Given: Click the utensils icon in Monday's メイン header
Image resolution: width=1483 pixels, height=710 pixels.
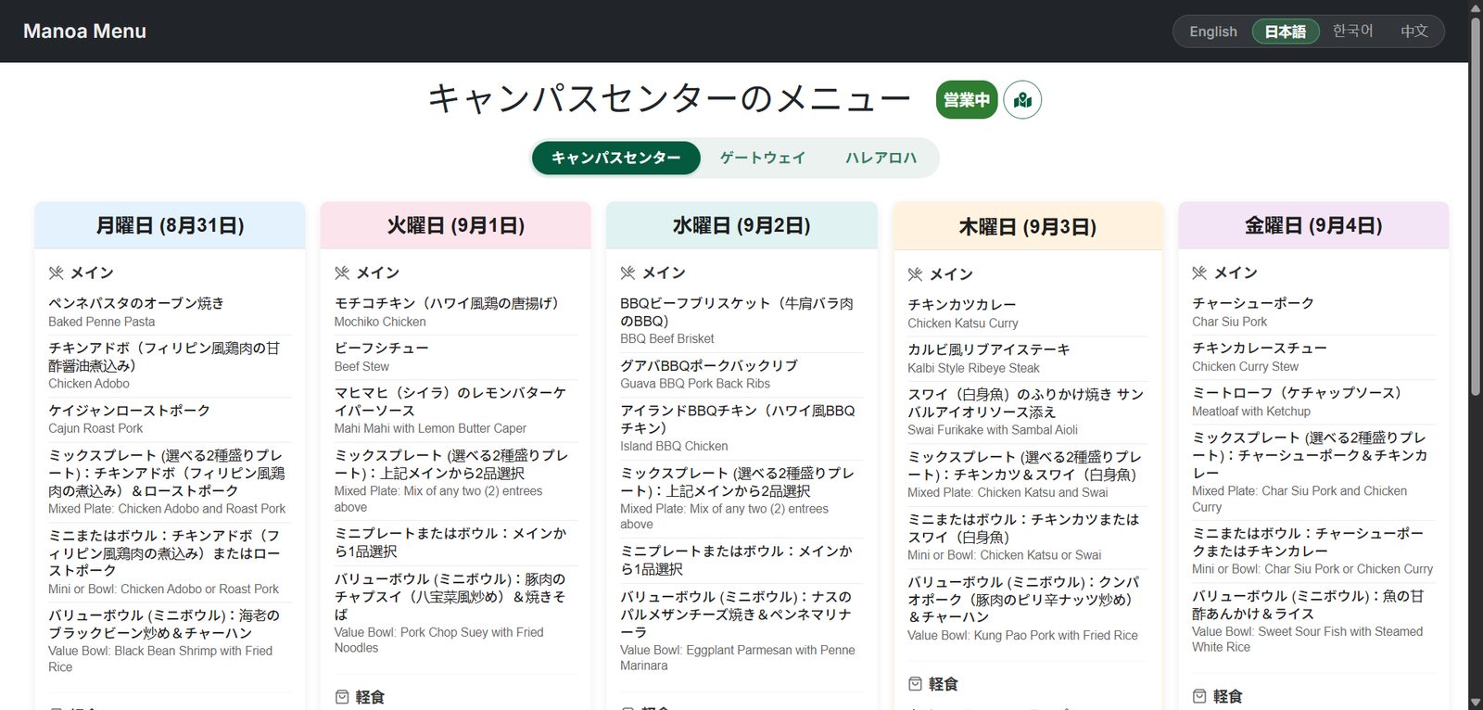Looking at the screenshot, I should 57,273.
